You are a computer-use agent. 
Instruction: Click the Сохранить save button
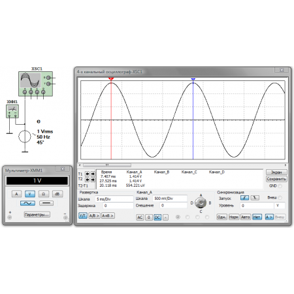coord(276,179)
